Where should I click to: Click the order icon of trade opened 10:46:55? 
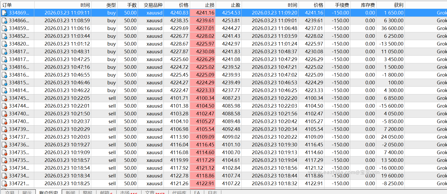(4, 75)
